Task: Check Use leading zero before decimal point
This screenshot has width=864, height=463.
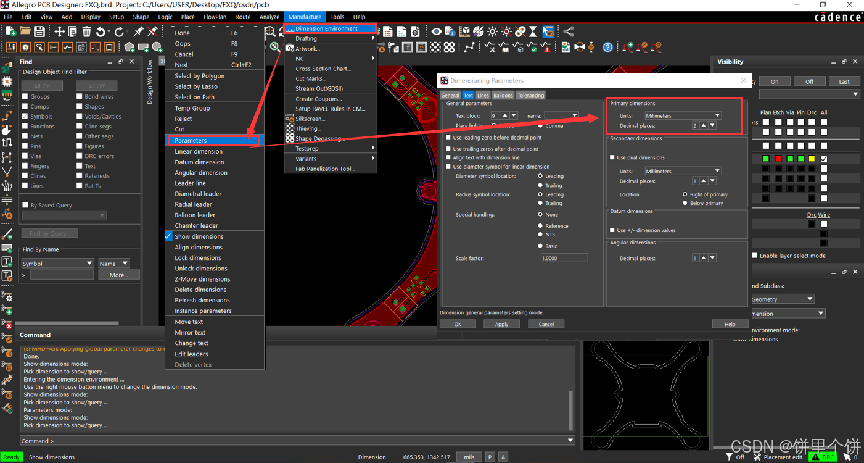Action: [x=448, y=138]
